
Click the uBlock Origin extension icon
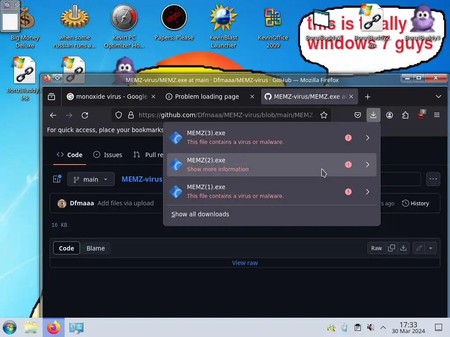(421, 115)
